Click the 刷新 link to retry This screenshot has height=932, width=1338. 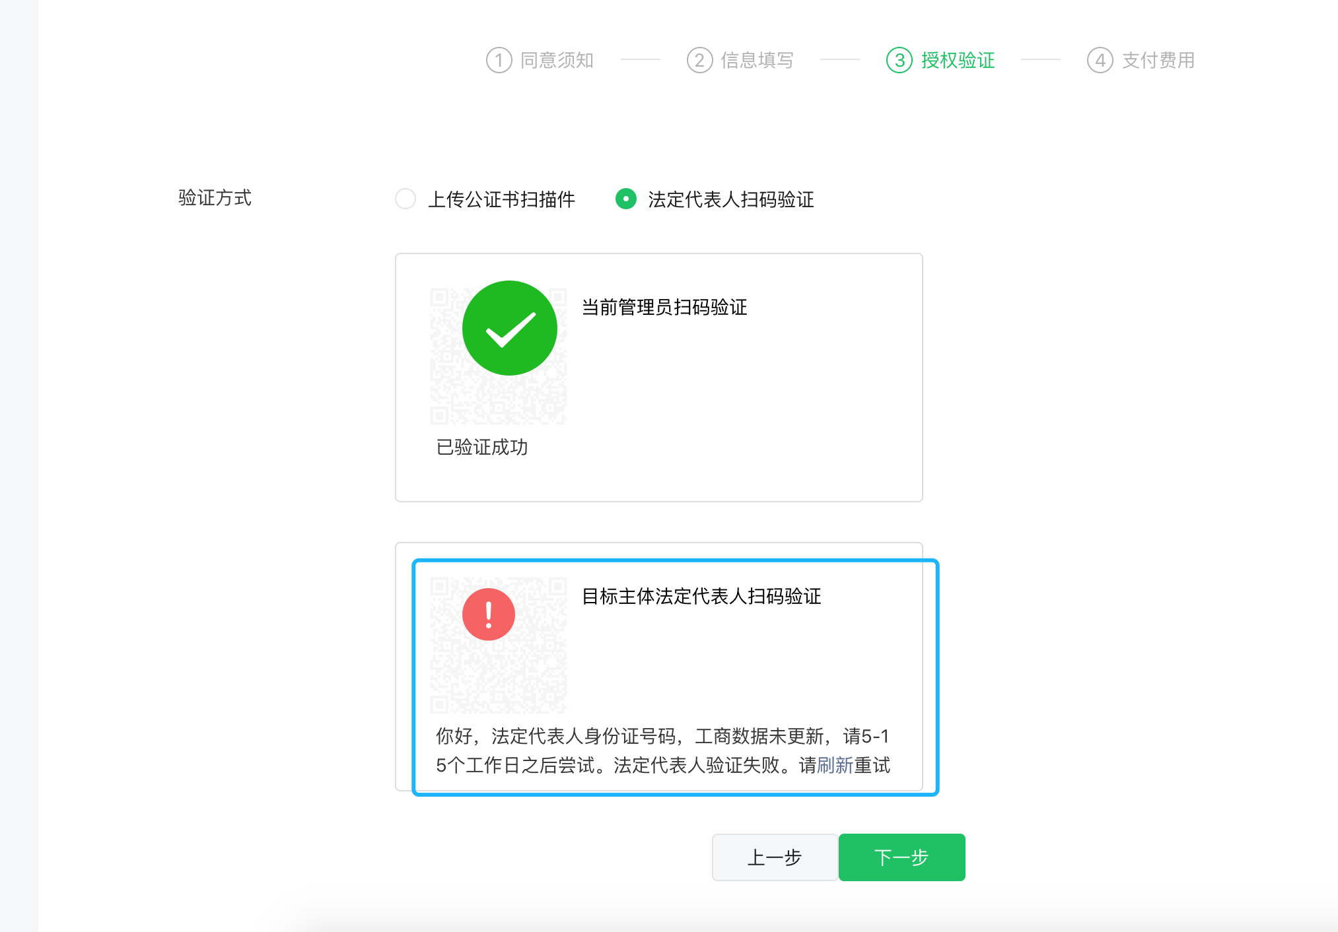tap(835, 765)
